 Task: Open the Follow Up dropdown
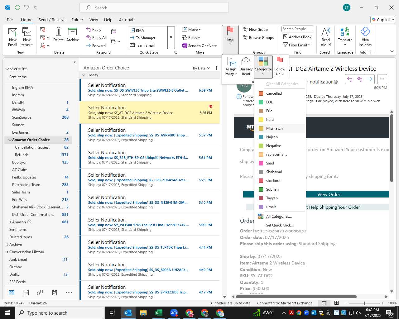(280, 67)
